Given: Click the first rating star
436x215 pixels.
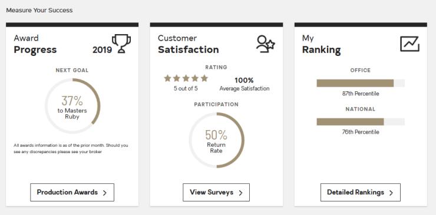Looking at the screenshot, I should pos(167,78).
